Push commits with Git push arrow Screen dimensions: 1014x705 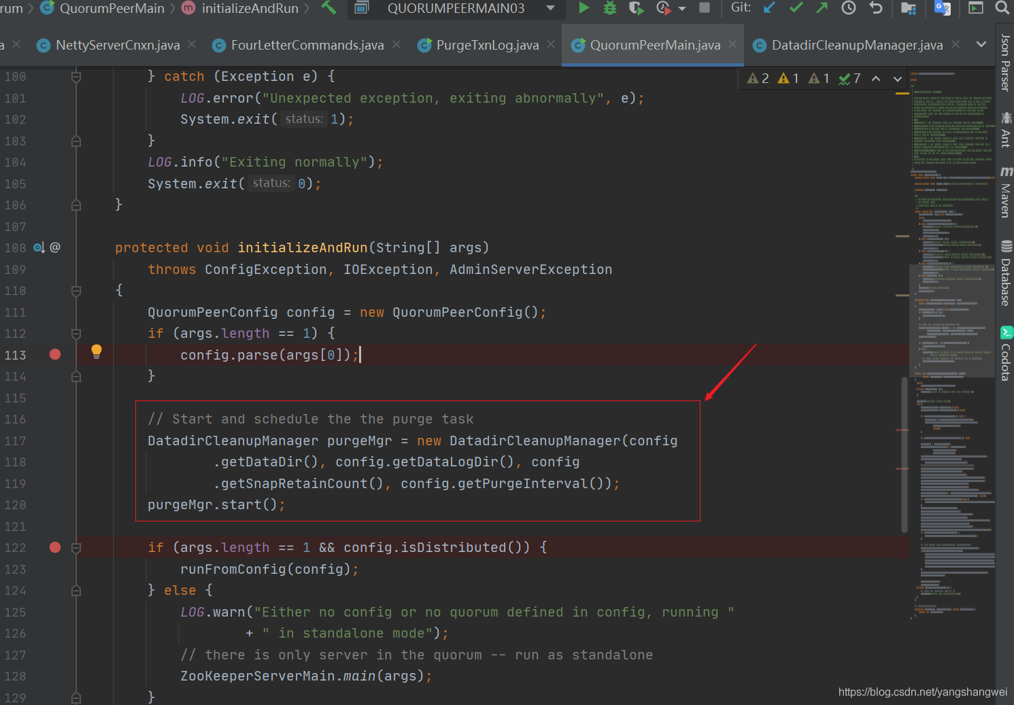coord(822,7)
